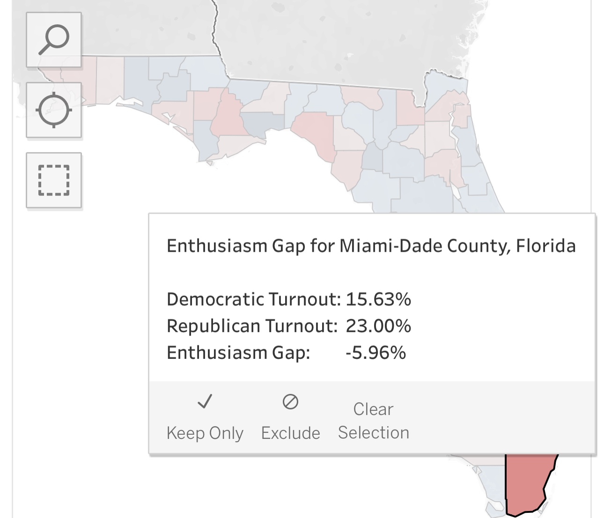Clear Selection in the tooltip

[373, 421]
